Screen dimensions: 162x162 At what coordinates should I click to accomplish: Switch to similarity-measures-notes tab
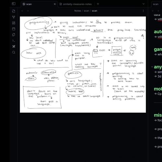coord(76,4)
